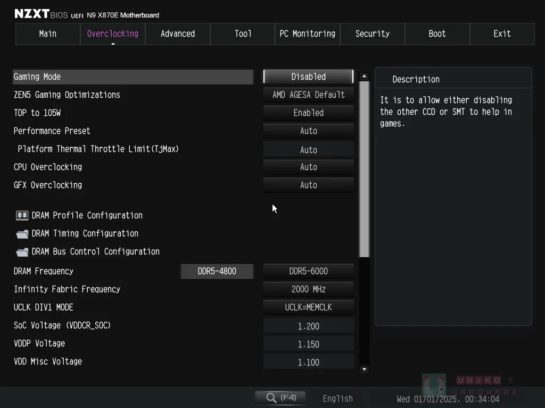Click the Description panel heading
This screenshot has height=408, width=545.
point(416,80)
